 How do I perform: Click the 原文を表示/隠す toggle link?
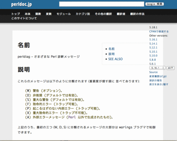159,84
